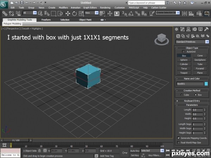Image resolution: width=211 pixels, height=158 pixels.
Task: Toggle Set Key animation mode
Action: click(135, 155)
